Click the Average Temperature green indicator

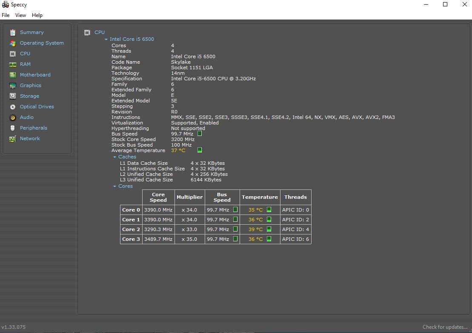coord(199,150)
